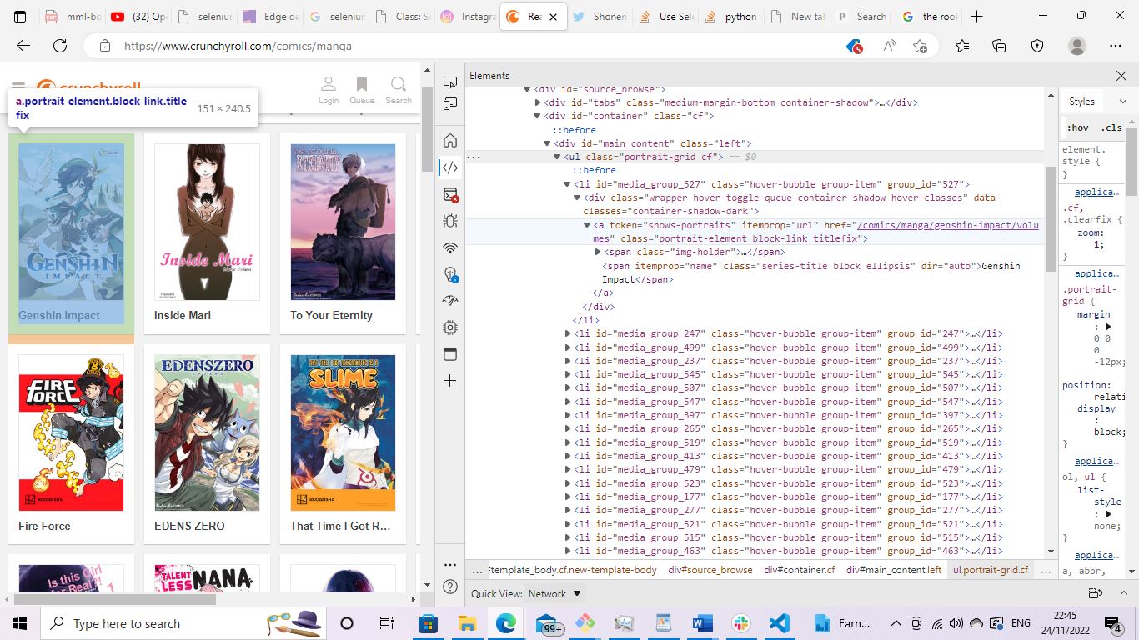This screenshot has width=1139, height=640.
Task: Click the Crunchyroll Search magnifier icon
Action: tap(399, 90)
